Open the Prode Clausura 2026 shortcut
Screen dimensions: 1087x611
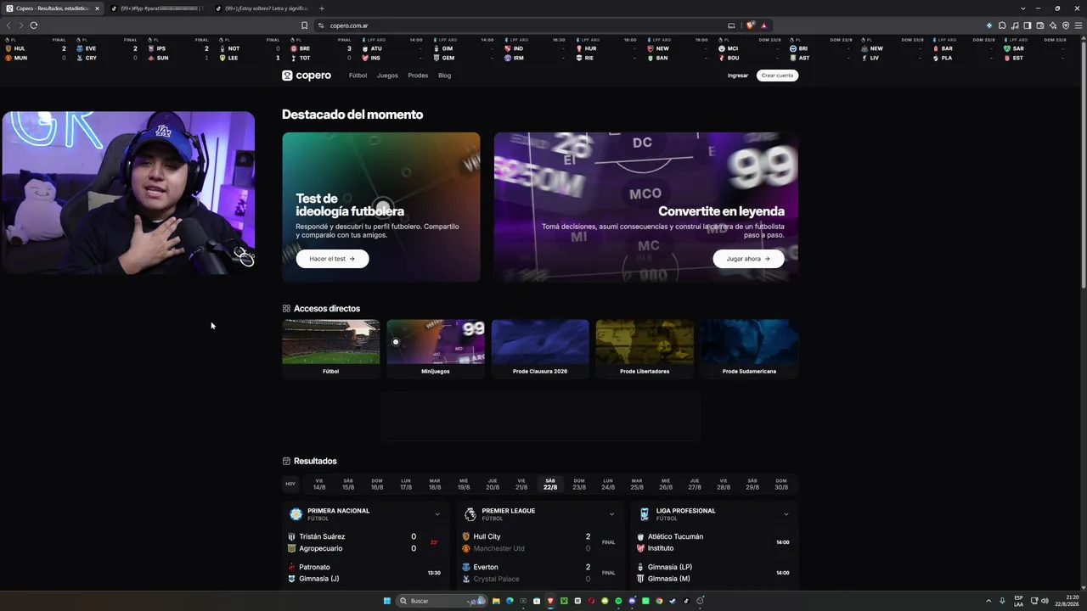[540, 348]
